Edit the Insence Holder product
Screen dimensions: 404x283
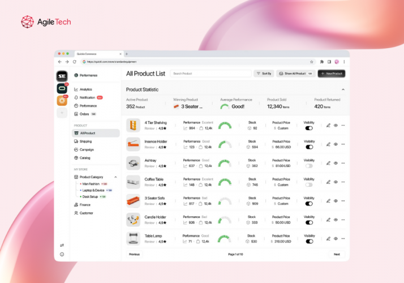pyautogui.click(x=328, y=144)
